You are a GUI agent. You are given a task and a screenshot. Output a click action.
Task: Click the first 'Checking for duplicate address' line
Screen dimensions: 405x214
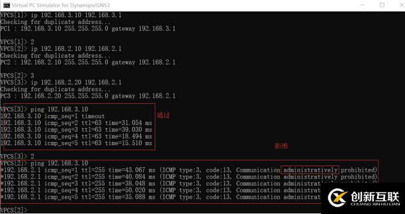(55, 22)
